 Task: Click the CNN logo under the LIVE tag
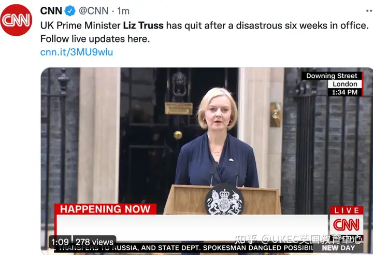tap(347, 224)
